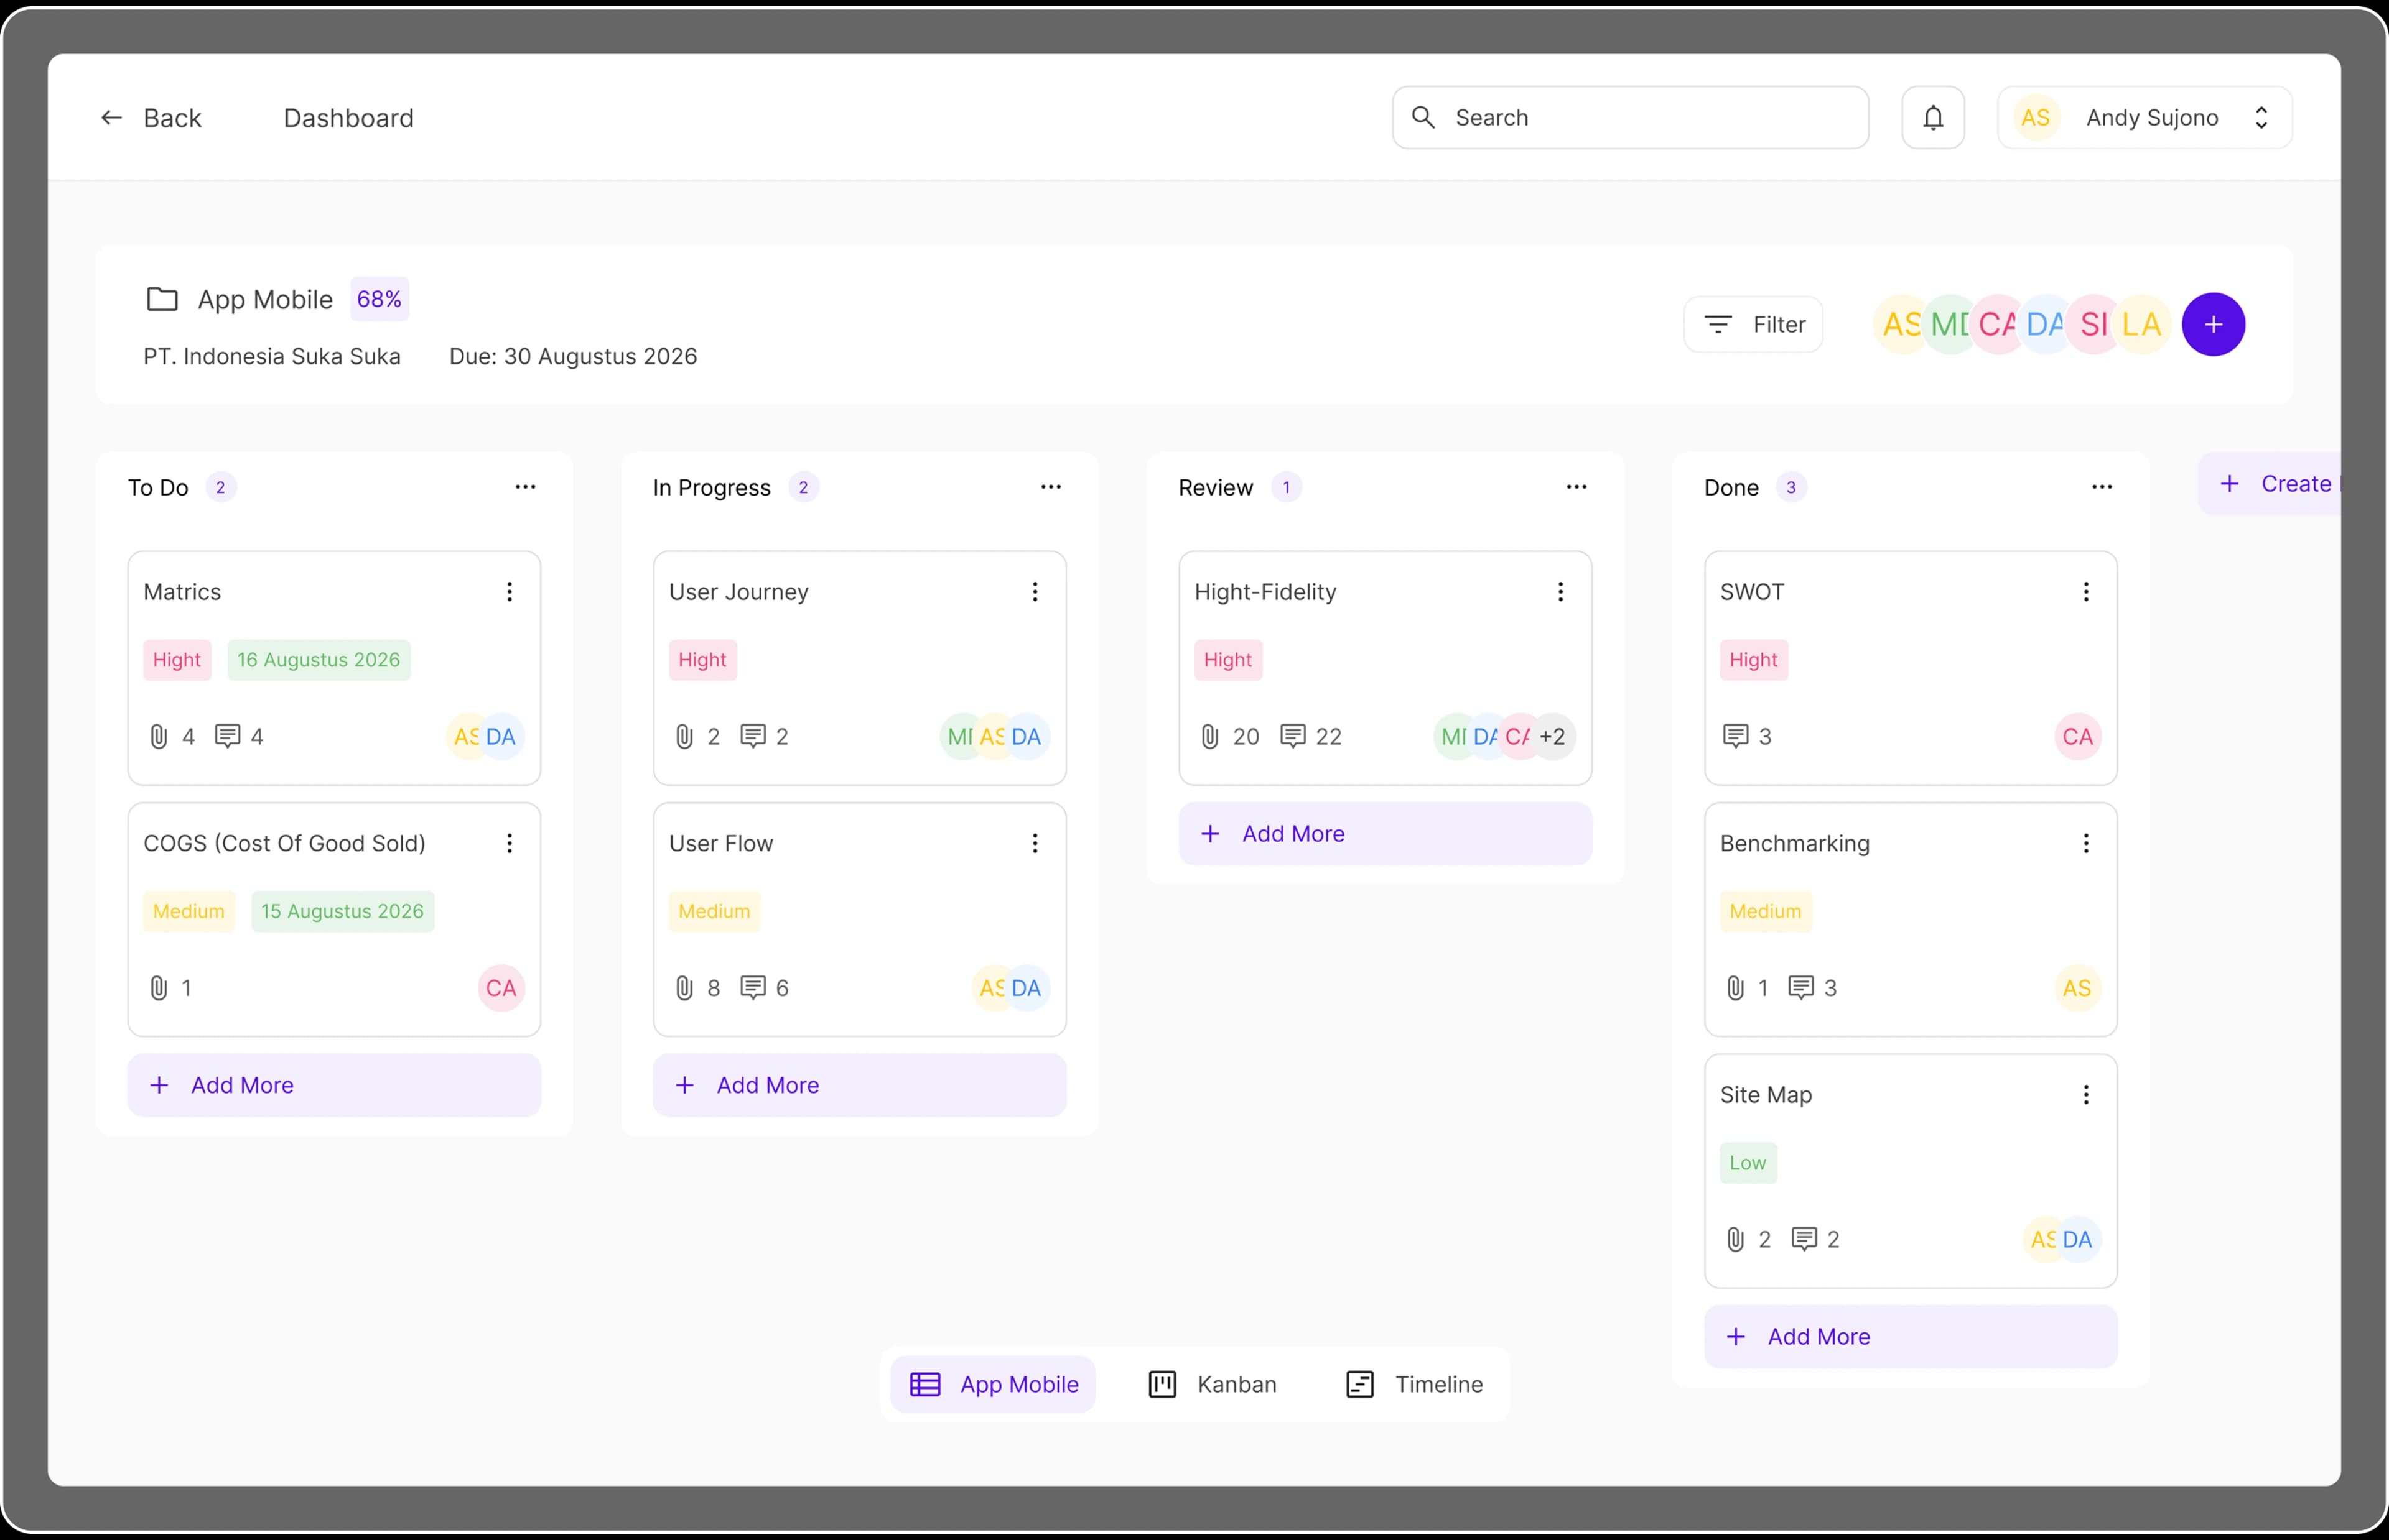Open the To Do column options menu
The height and width of the screenshot is (1540, 2389).
coord(525,487)
